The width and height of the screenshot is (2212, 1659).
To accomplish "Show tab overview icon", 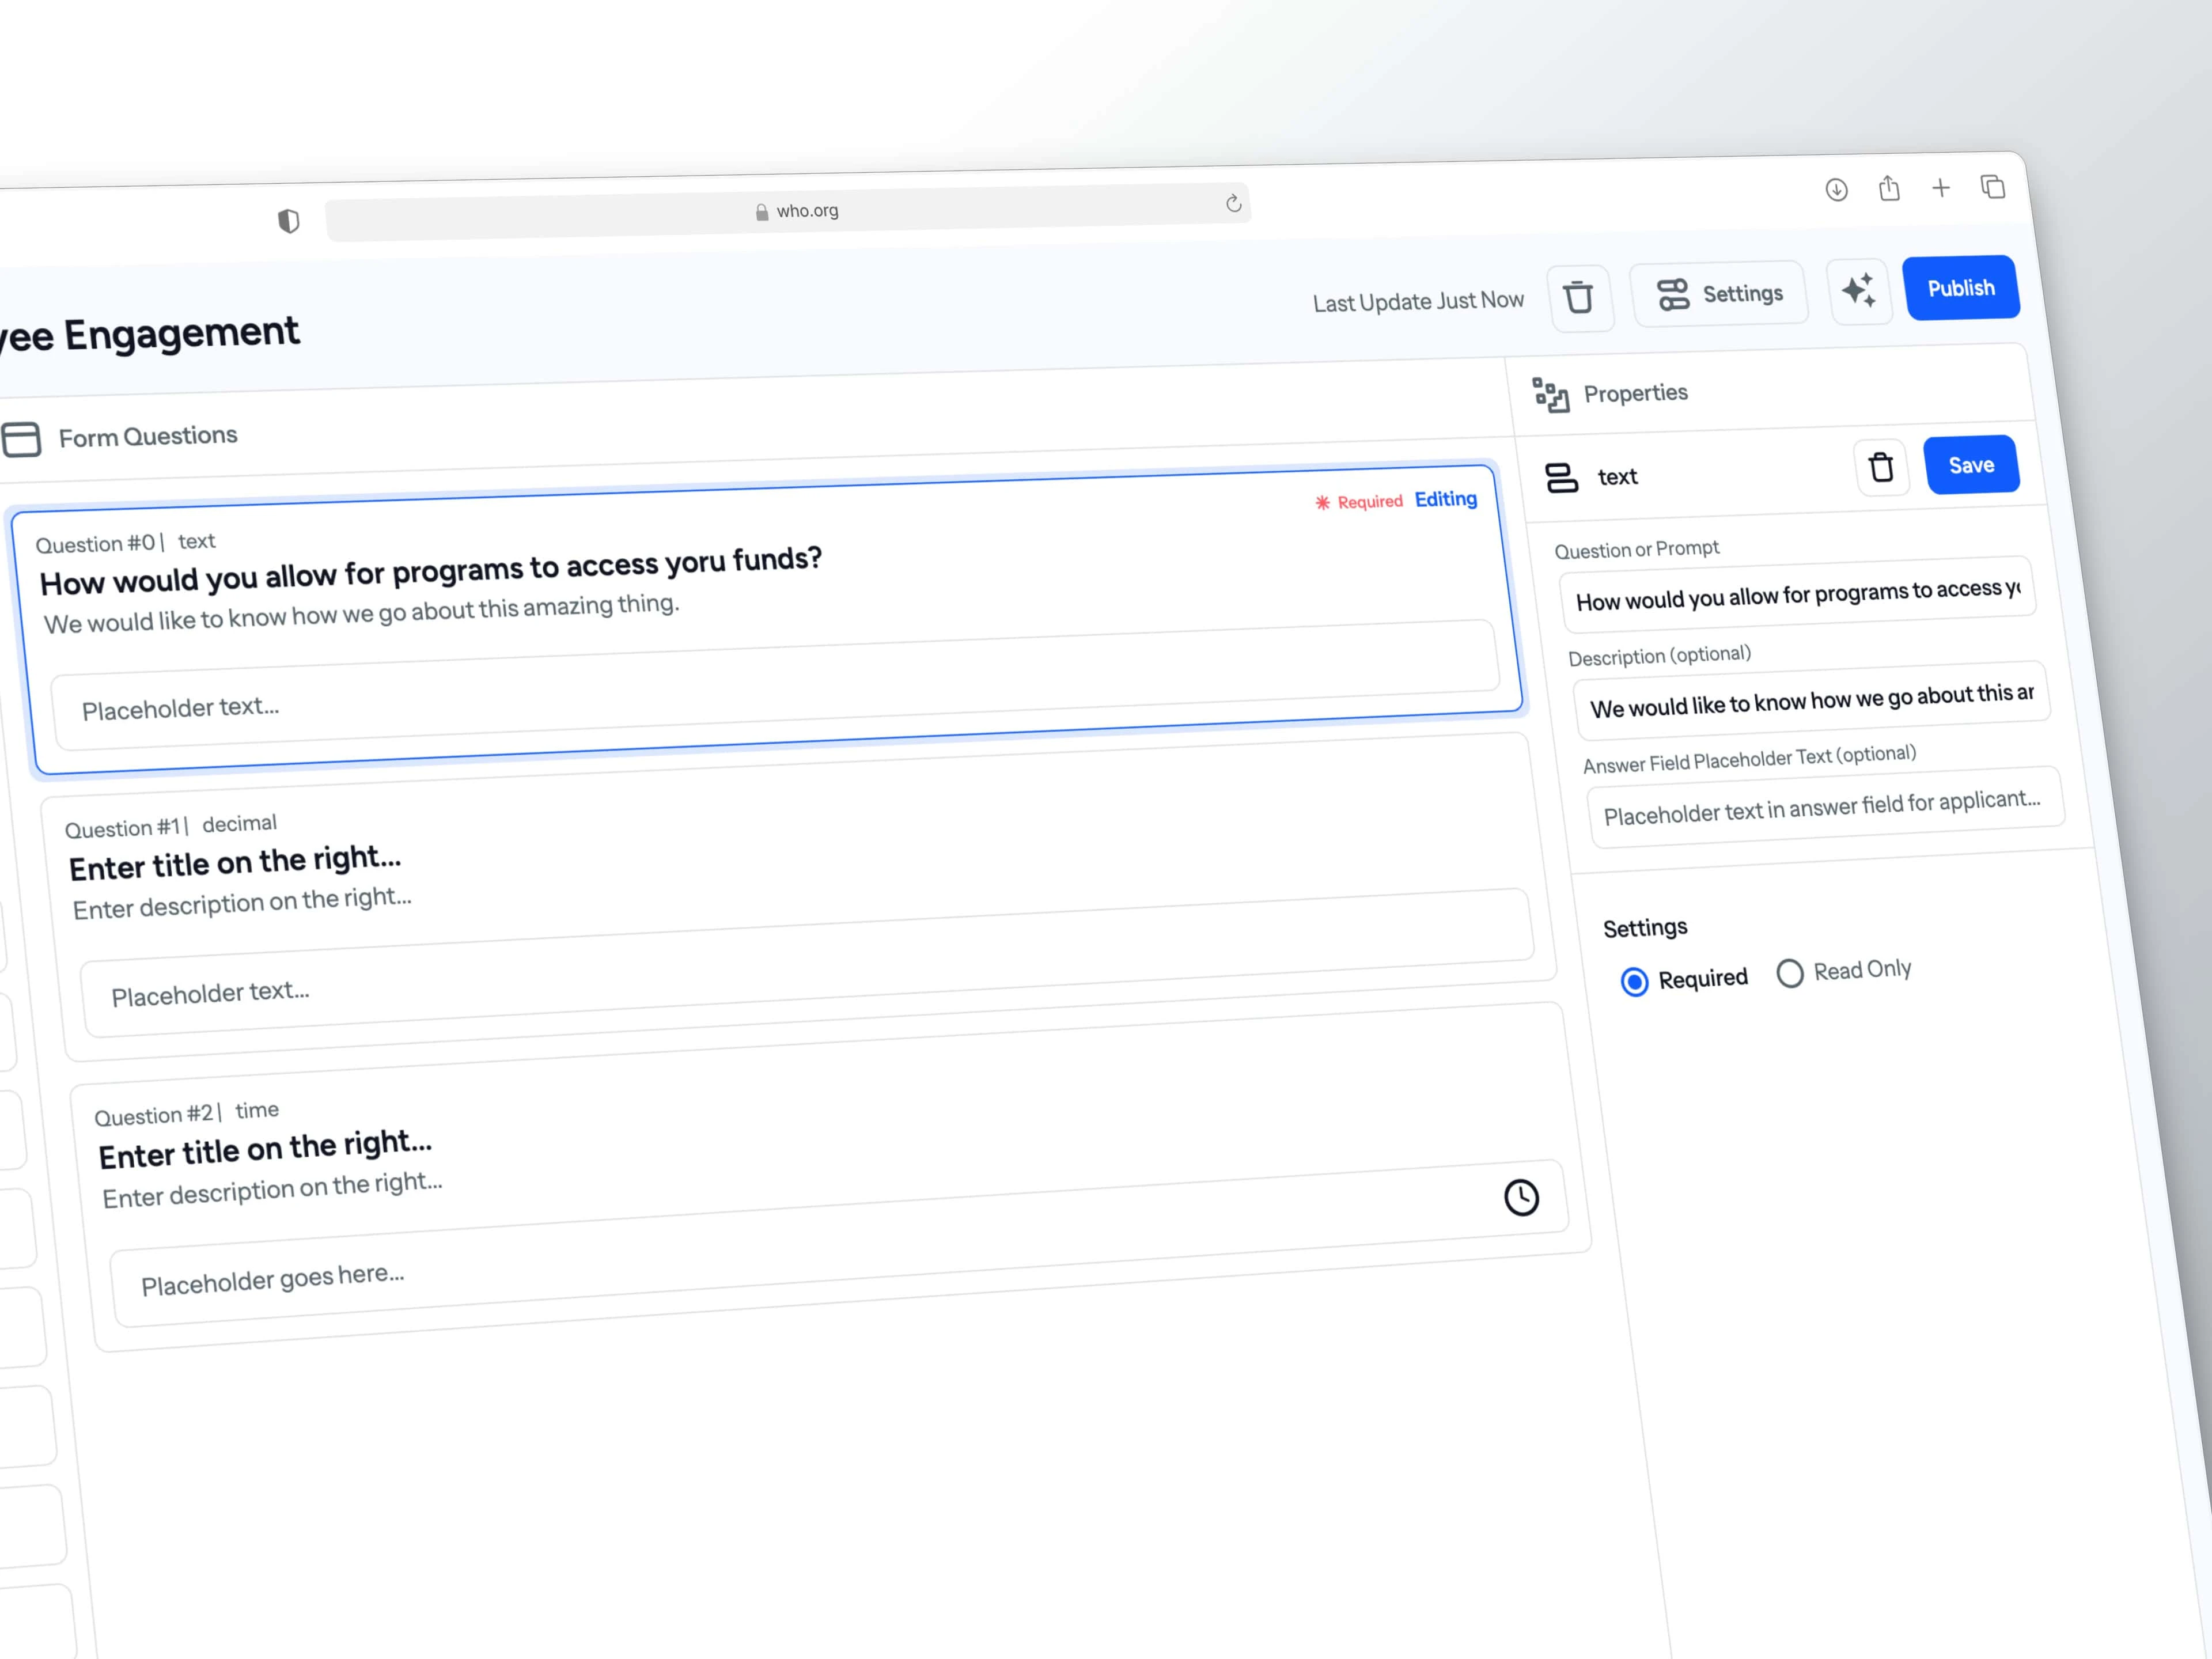I will click(x=1993, y=186).
